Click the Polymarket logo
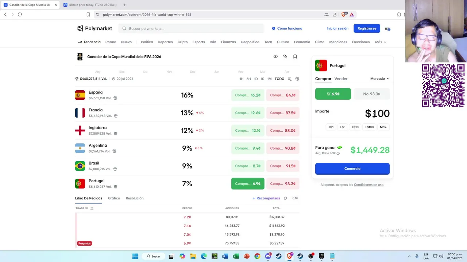Screen dimensions: 467x262 (x=94, y=28)
